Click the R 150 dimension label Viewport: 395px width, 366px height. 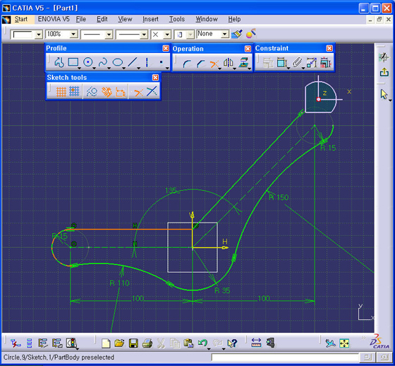[279, 197]
